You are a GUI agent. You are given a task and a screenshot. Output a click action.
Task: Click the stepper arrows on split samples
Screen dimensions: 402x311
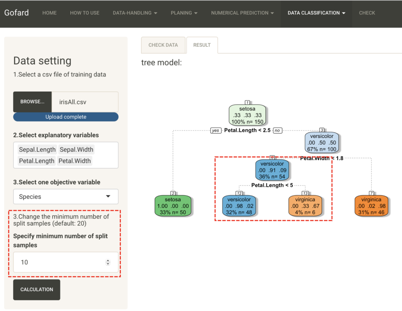(x=108, y=262)
